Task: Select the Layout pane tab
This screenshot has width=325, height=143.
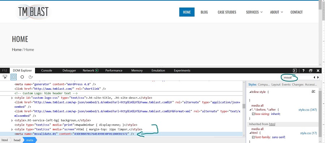Action: pos(276,85)
